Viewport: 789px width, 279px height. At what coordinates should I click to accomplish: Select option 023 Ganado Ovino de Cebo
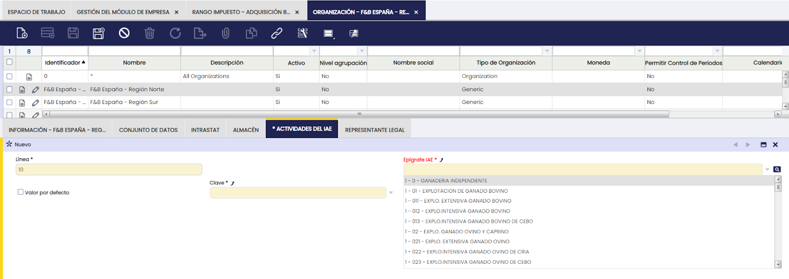click(x=589, y=262)
